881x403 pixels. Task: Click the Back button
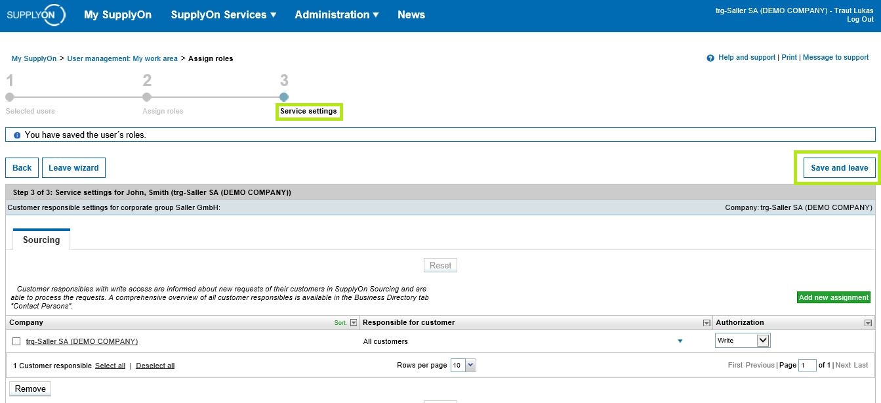tap(22, 168)
